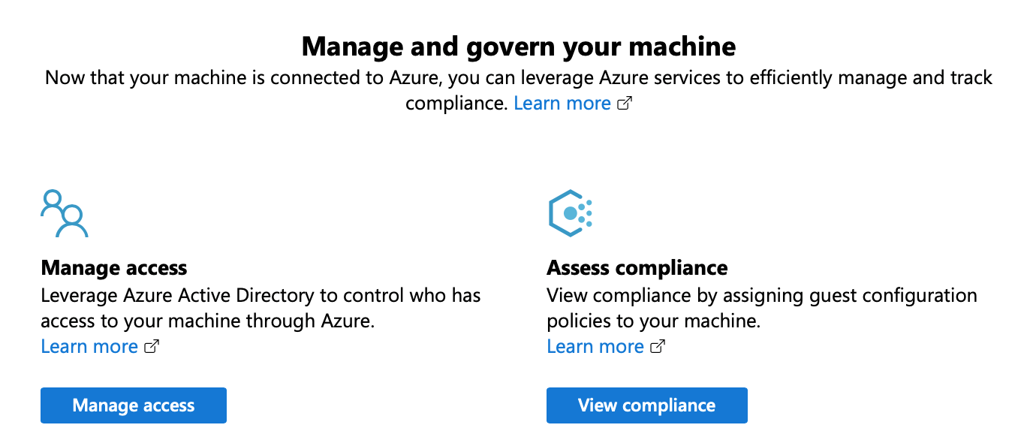The height and width of the screenshot is (446, 1021).
Task: Click external-link icon beside top Learn more
Action: coord(625,104)
